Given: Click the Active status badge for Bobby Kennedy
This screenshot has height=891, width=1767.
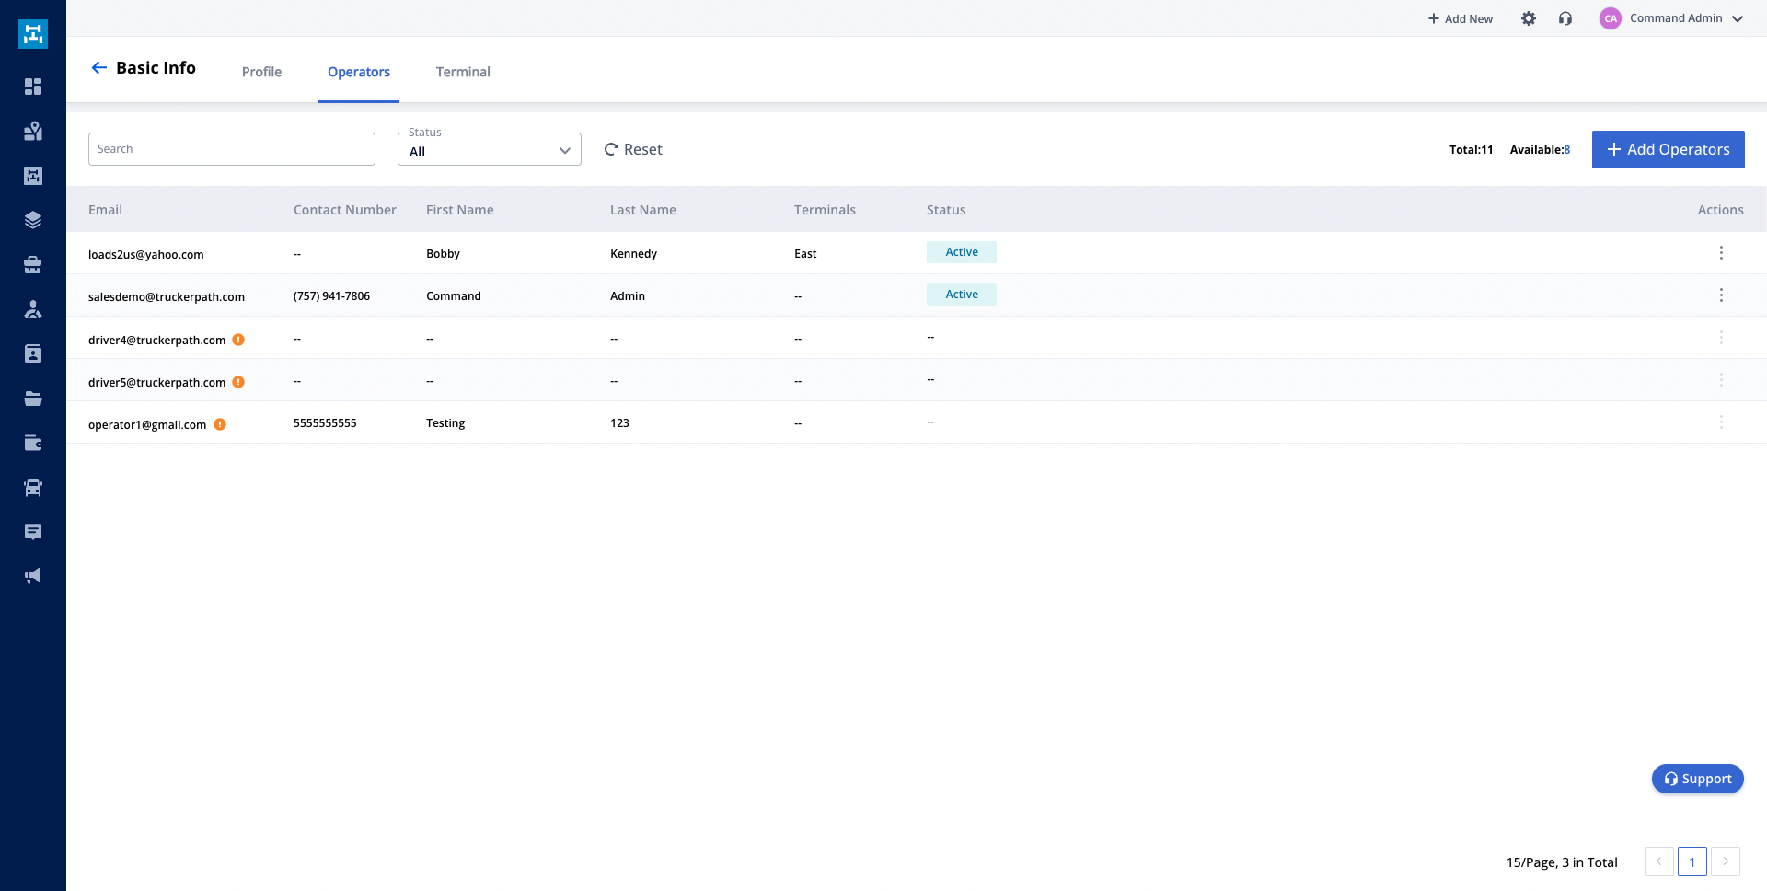Looking at the screenshot, I should tap(962, 252).
